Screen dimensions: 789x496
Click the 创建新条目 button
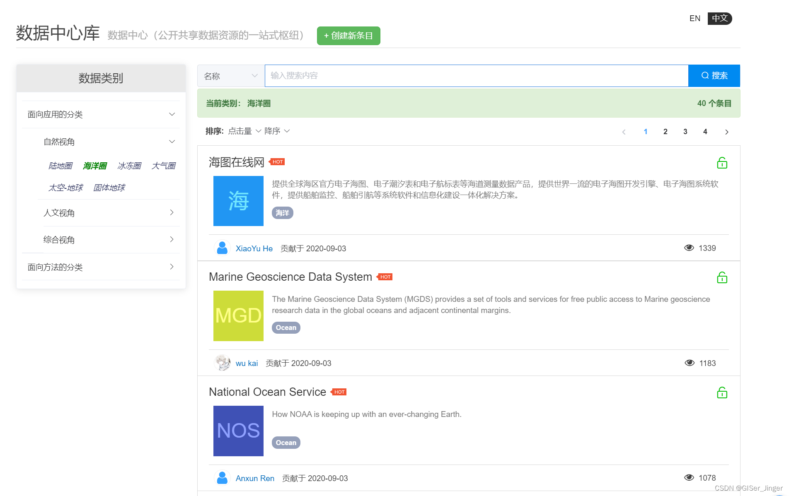(349, 36)
